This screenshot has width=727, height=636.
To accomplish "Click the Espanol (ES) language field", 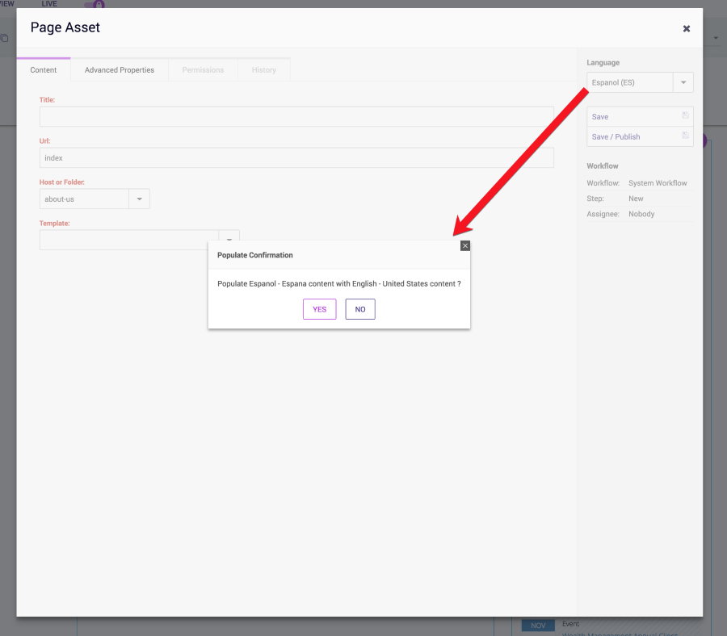I will (629, 82).
